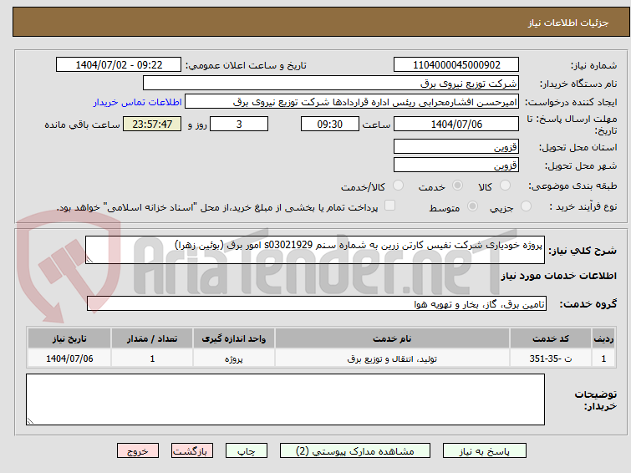Image resolution: width=631 pixels, height=473 pixels.
Task: Select the کالا/خدمت radio button
Action: point(398,186)
